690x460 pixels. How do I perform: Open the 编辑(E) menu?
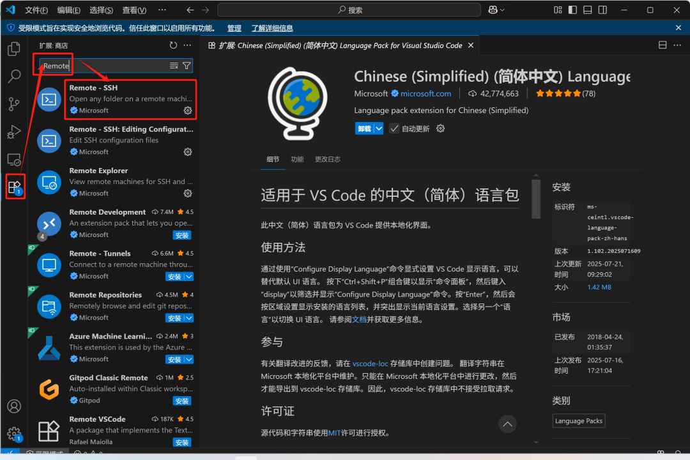(x=68, y=10)
